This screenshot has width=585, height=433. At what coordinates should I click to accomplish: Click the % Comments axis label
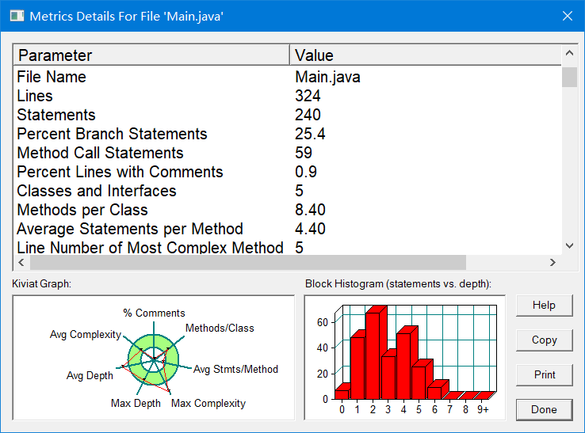click(154, 313)
